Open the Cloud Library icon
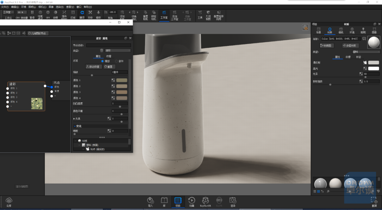Image resolution: width=382 pixels, height=210 pixels. tap(9, 202)
